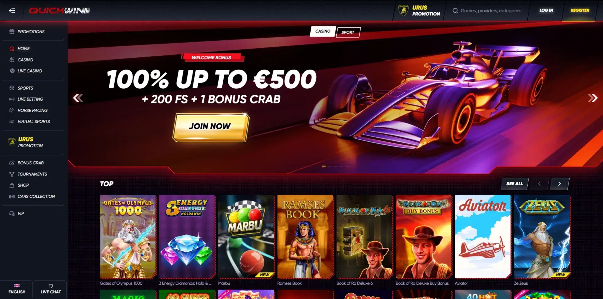The image size is (603, 299).
Task: Switch to the Sport tab
Action: pos(348,32)
